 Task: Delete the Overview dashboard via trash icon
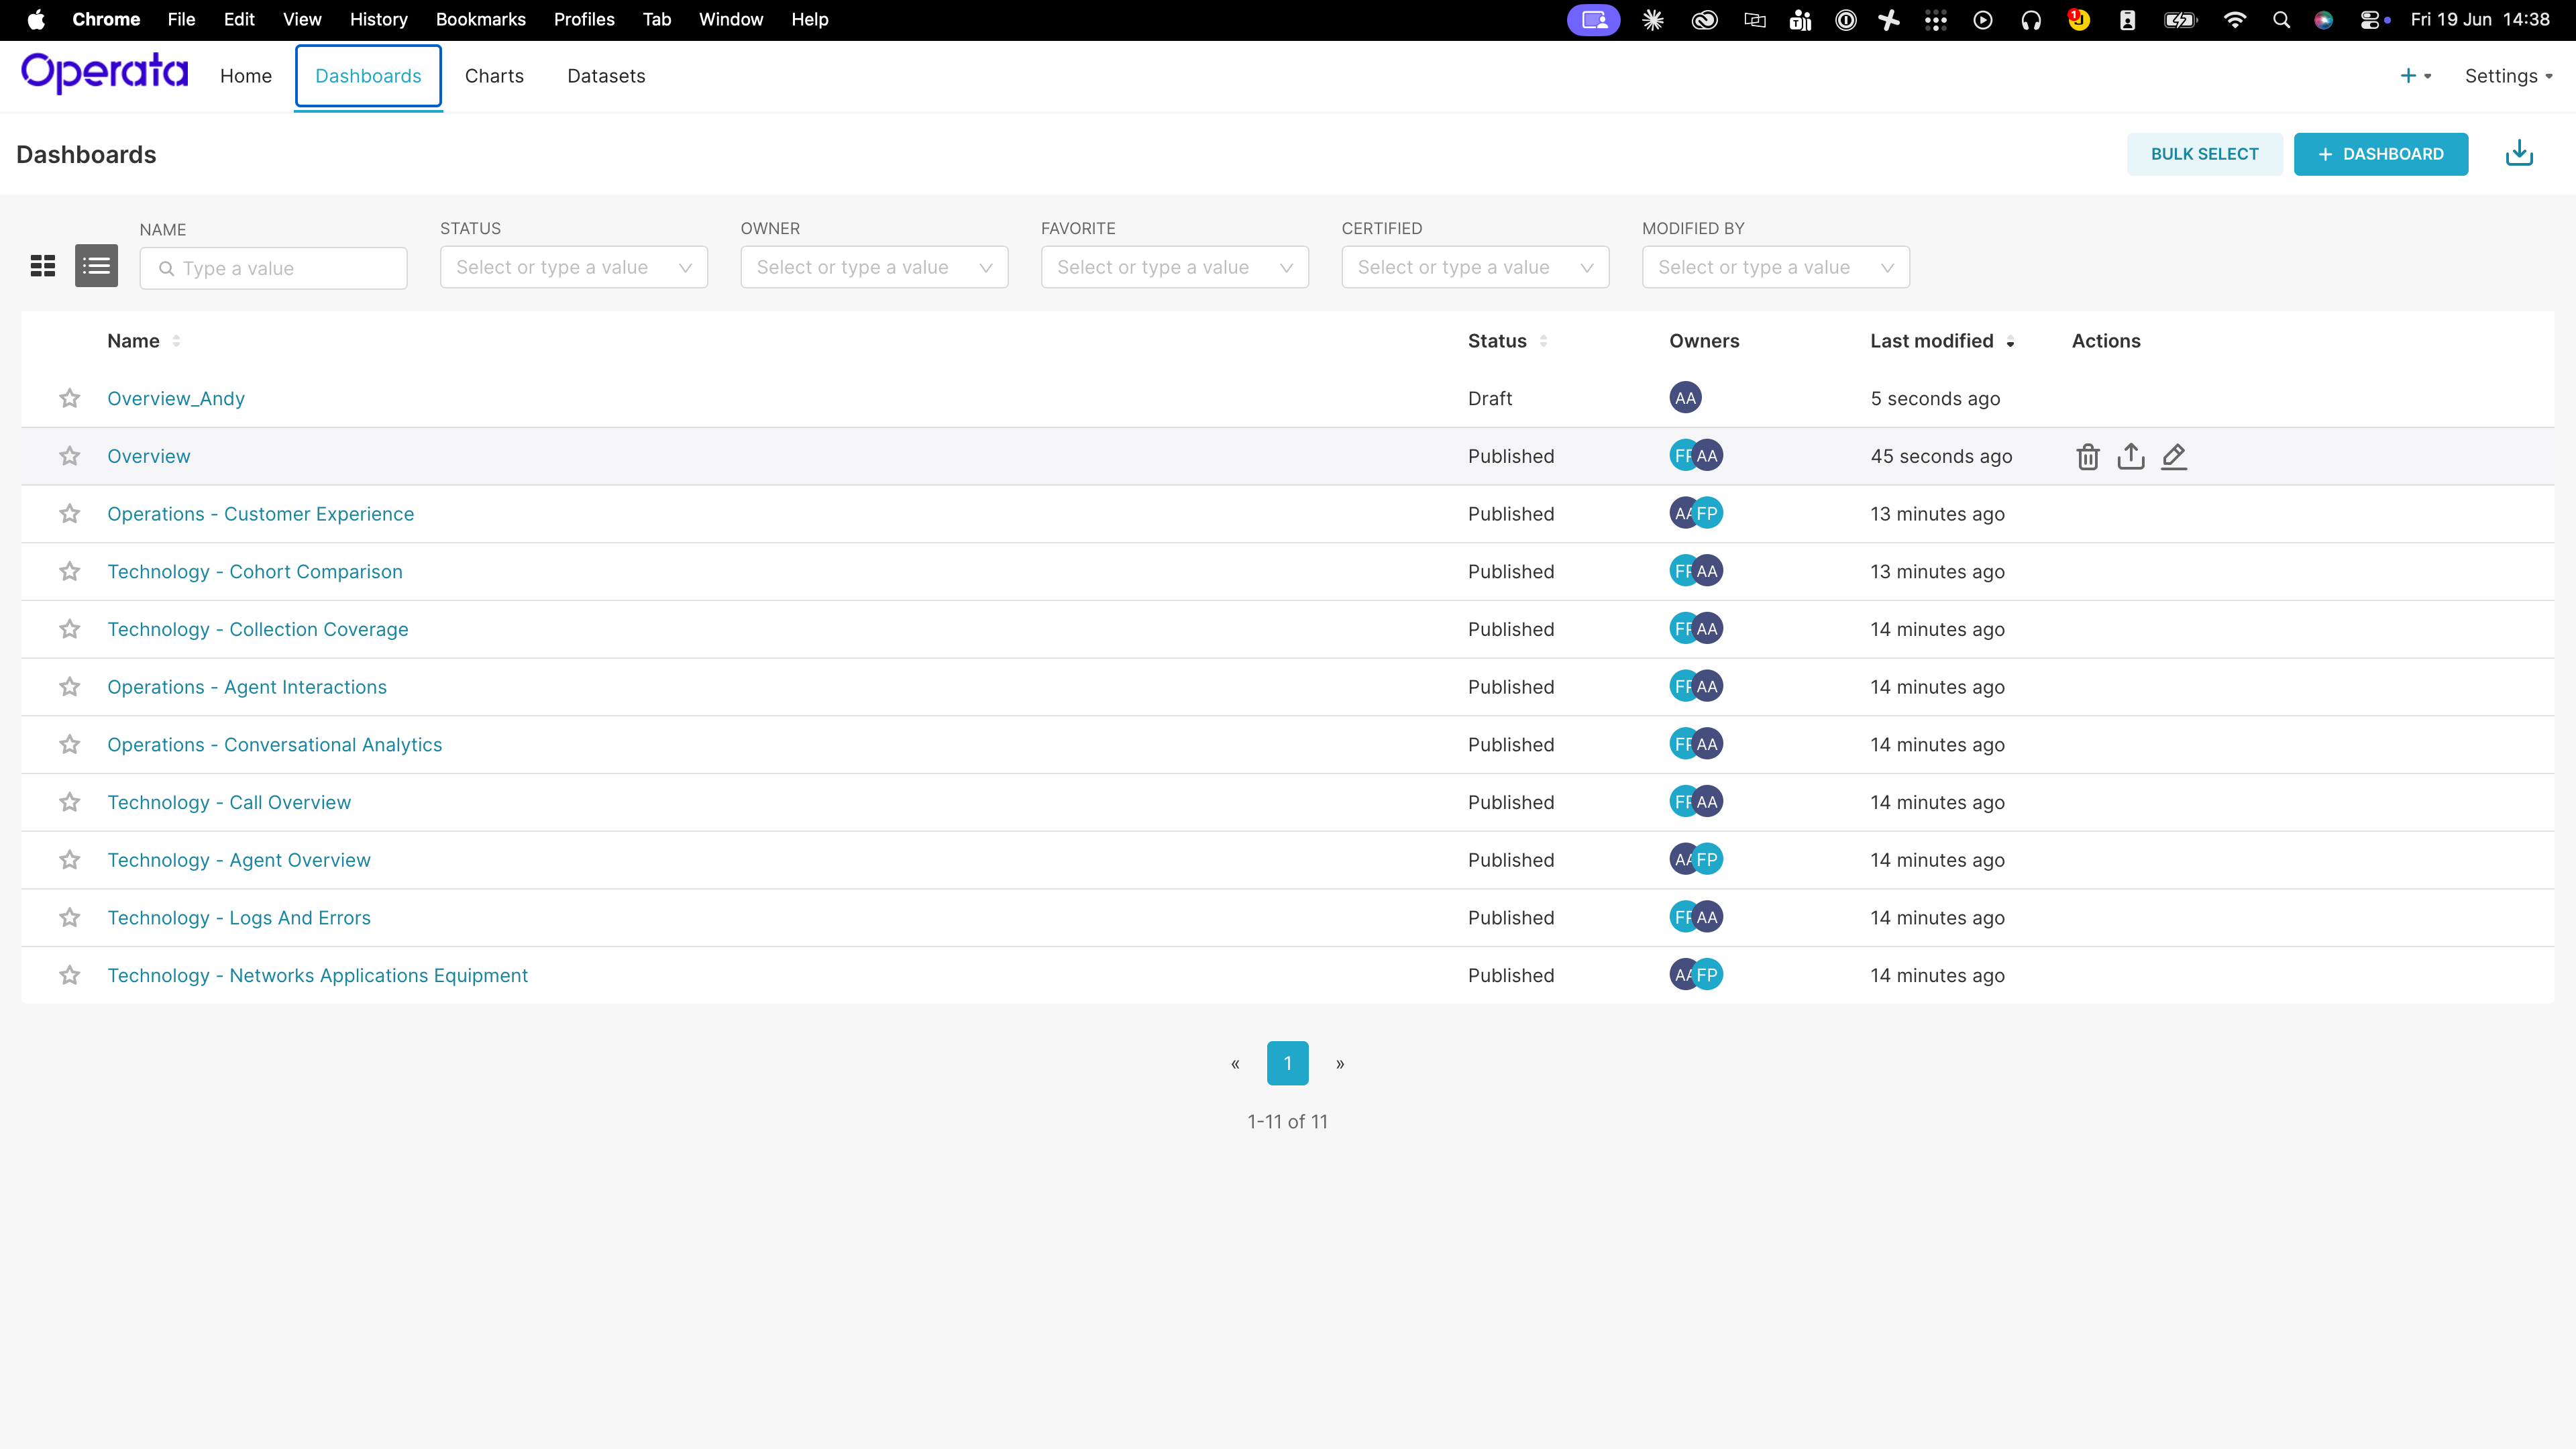pos(2087,456)
